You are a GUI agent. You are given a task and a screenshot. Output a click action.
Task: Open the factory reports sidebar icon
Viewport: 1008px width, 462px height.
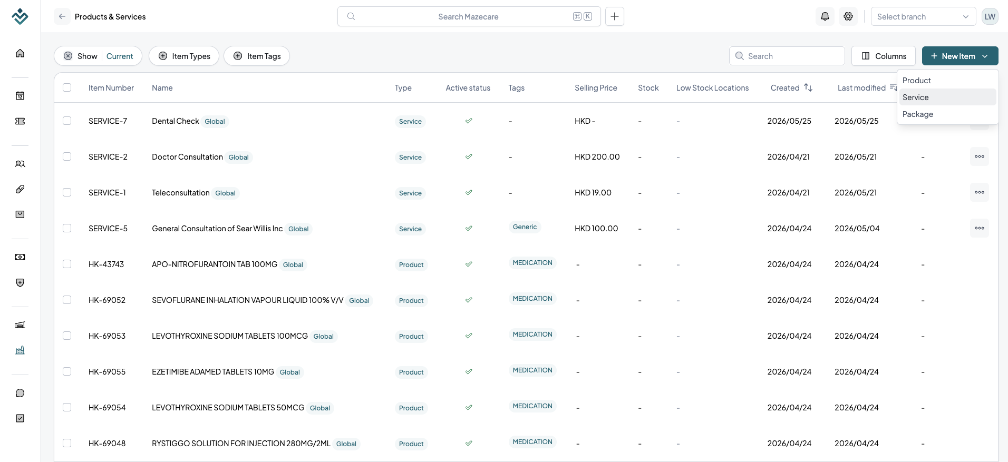pyautogui.click(x=20, y=350)
